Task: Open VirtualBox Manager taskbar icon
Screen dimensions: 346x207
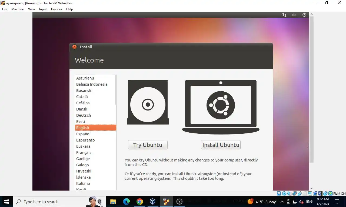Action: [x=153, y=202]
